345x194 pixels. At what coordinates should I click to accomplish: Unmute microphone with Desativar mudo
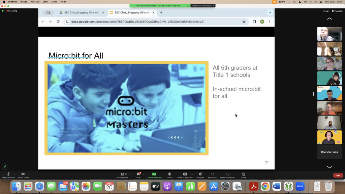(8, 175)
